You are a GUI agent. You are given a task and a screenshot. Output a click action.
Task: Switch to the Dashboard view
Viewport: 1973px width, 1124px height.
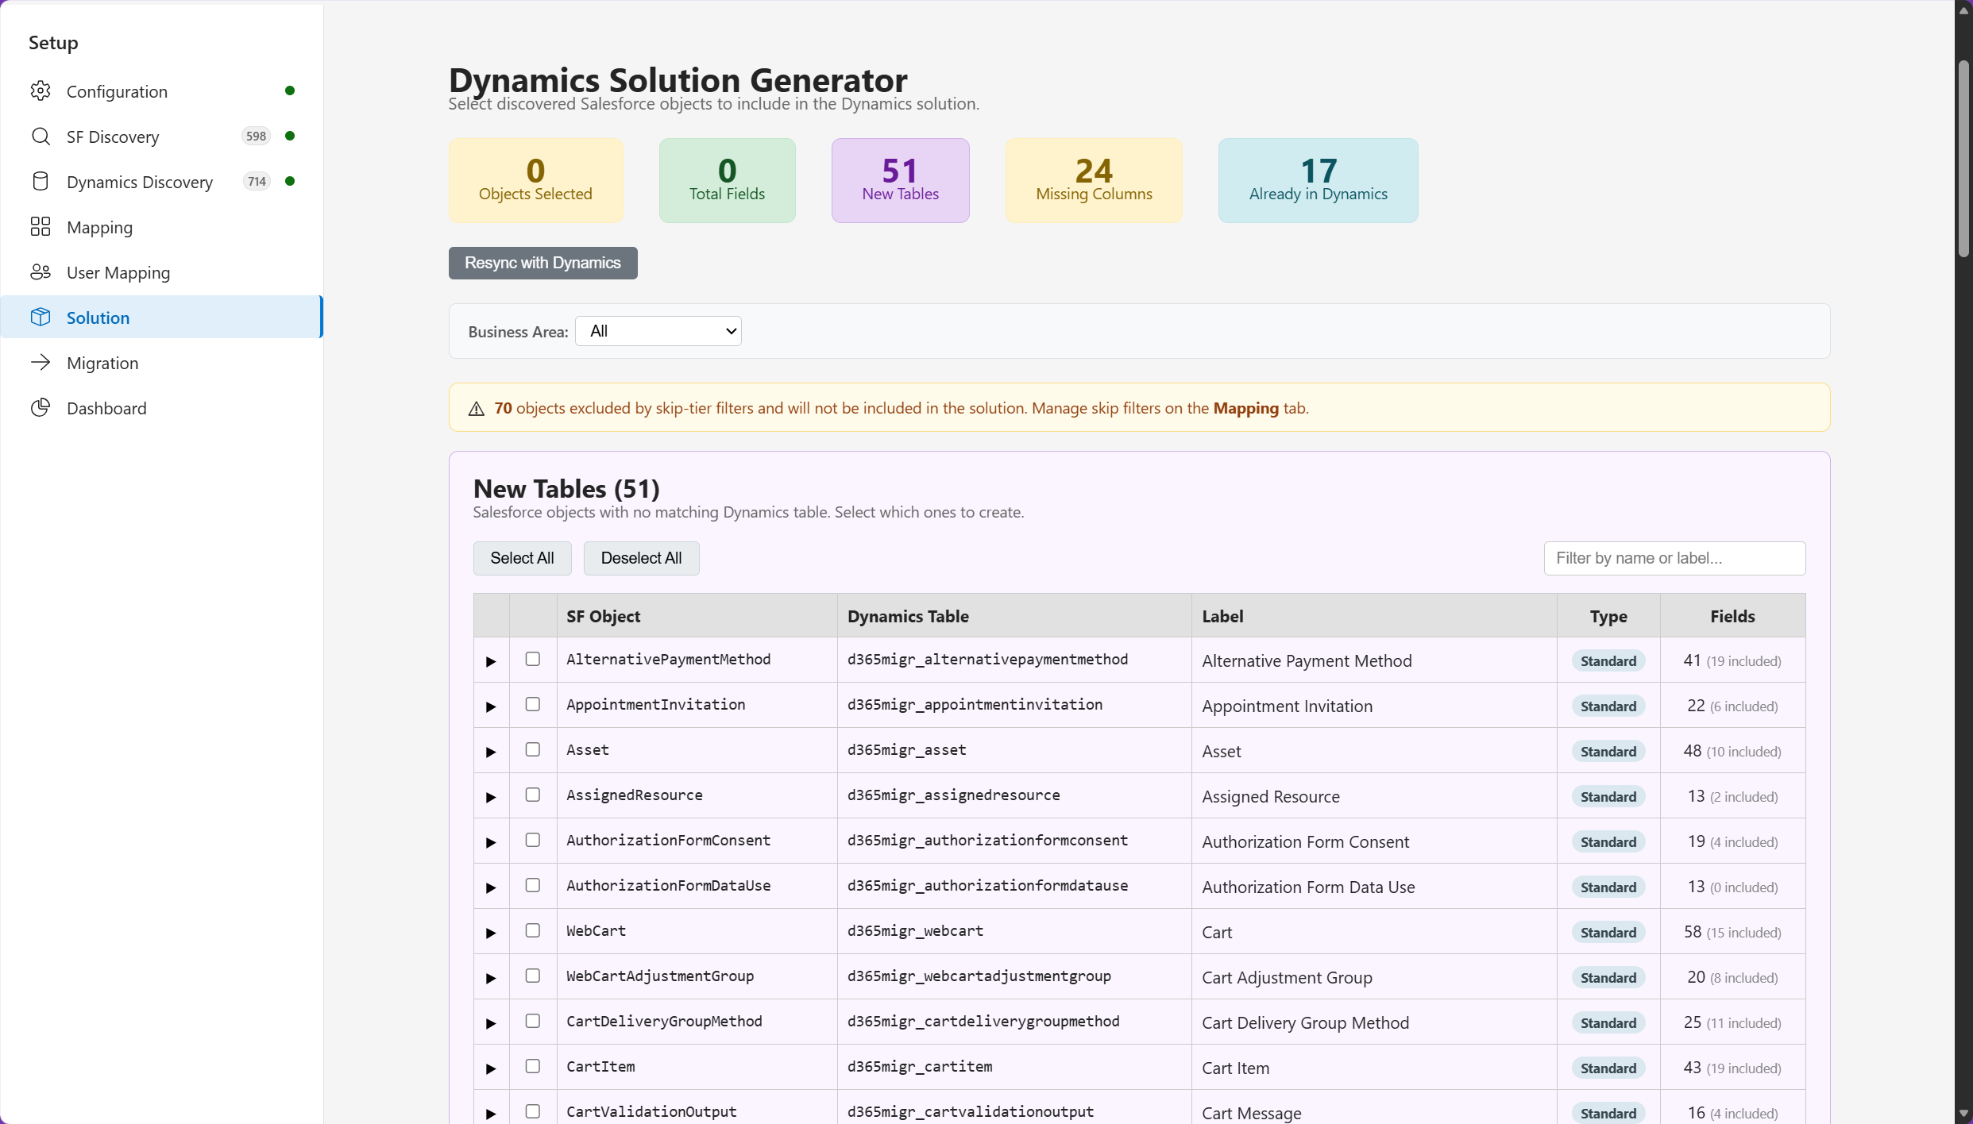162,408
